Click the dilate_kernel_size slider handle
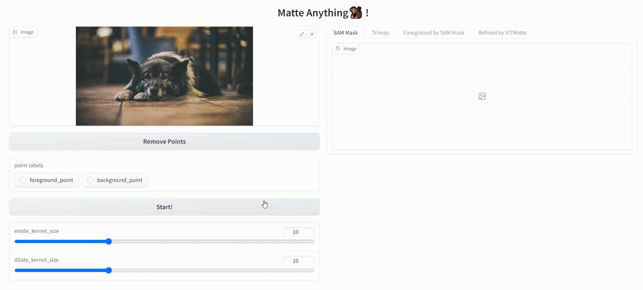This screenshot has height=290, width=643. [109, 270]
